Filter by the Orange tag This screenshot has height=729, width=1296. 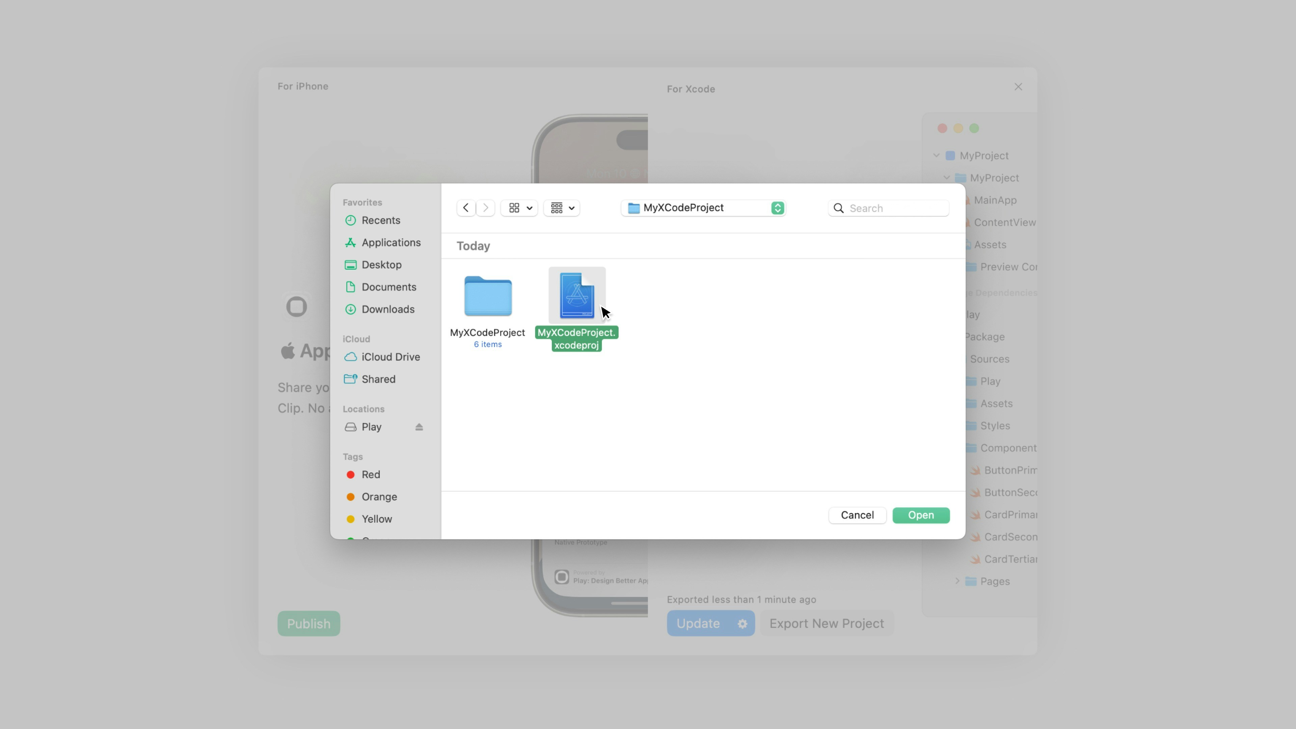[378, 496]
